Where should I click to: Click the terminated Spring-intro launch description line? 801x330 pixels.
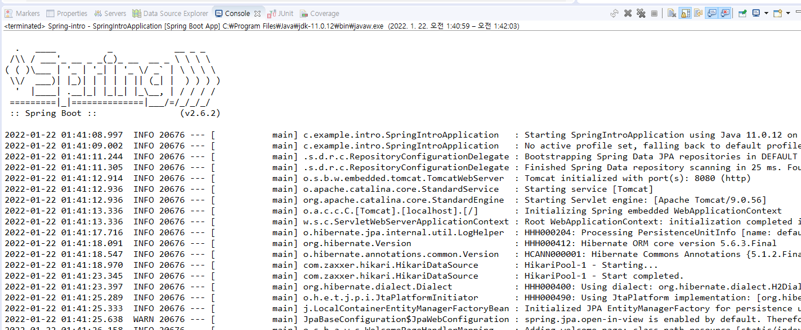click(261, 26)
